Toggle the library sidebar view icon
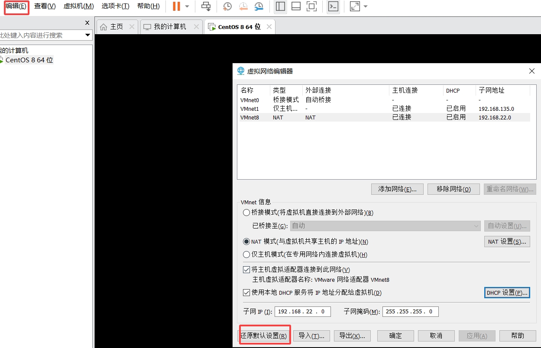 (x=280, y=6)
